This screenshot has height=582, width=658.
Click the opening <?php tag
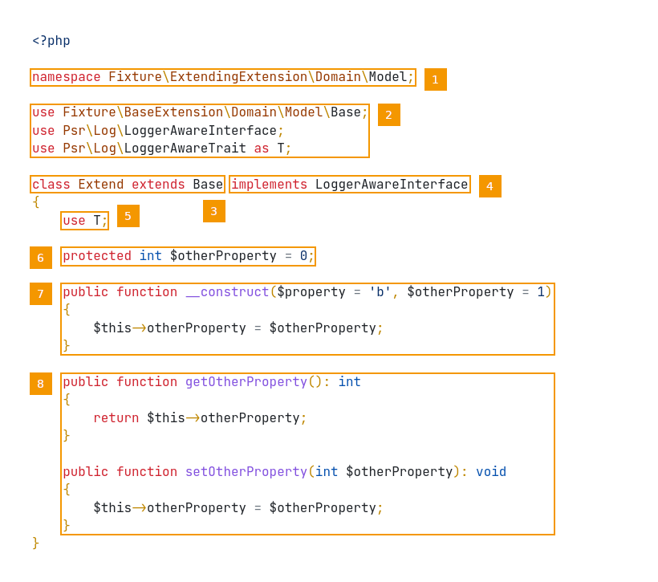point(51,41)
